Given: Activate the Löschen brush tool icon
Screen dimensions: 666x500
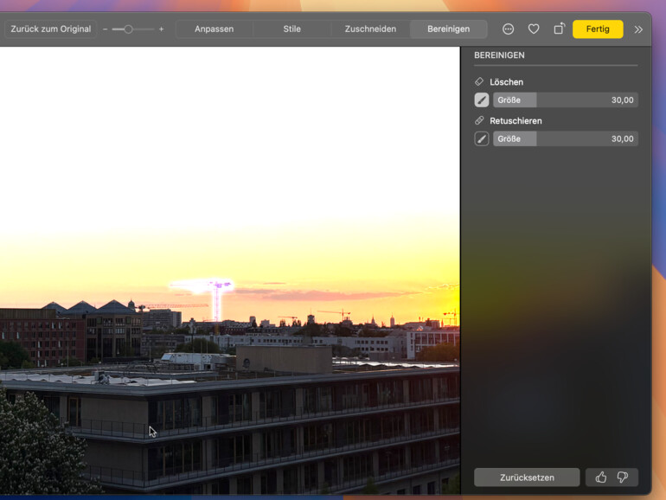Looking at the screenshot, I should (482, 100).
